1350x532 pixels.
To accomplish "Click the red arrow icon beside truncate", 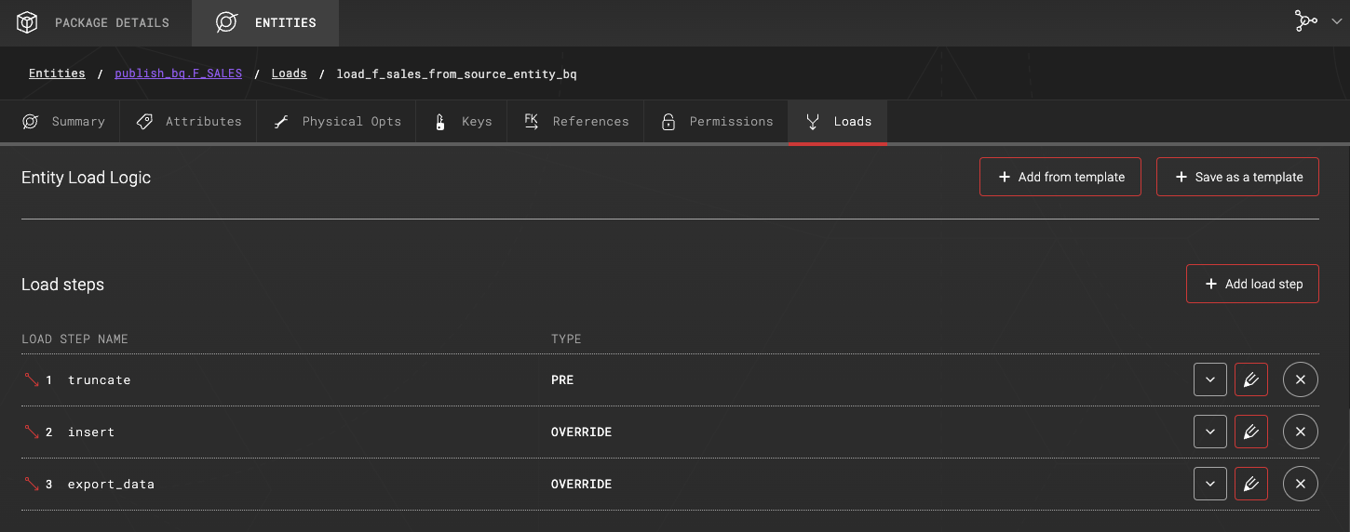I will [32, 380].
